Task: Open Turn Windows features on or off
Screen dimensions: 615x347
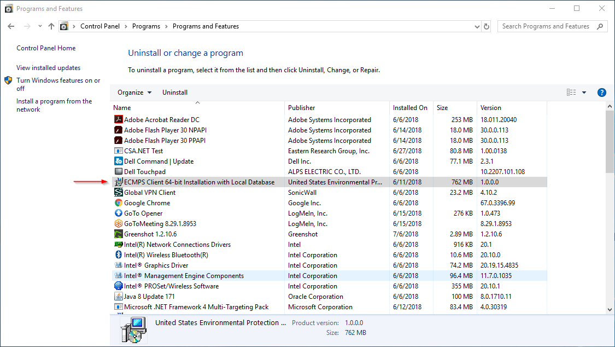Action: pos(58,84)
